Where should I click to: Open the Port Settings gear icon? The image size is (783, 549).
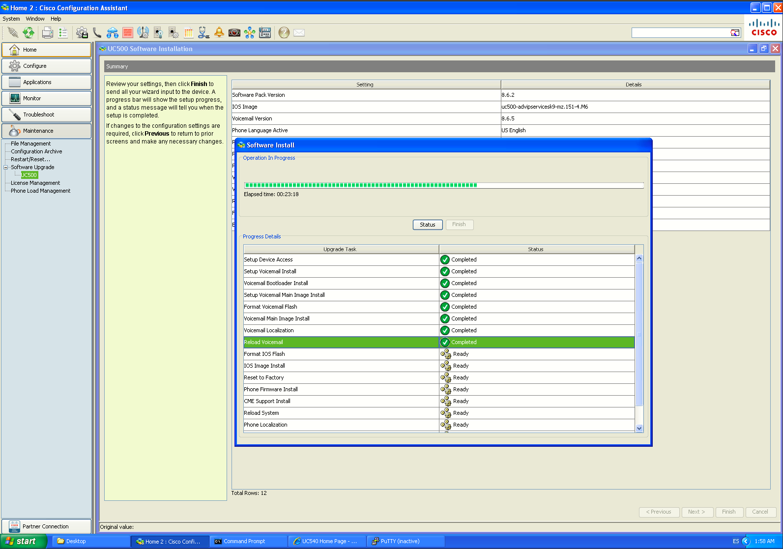click(x=174, y=33)
